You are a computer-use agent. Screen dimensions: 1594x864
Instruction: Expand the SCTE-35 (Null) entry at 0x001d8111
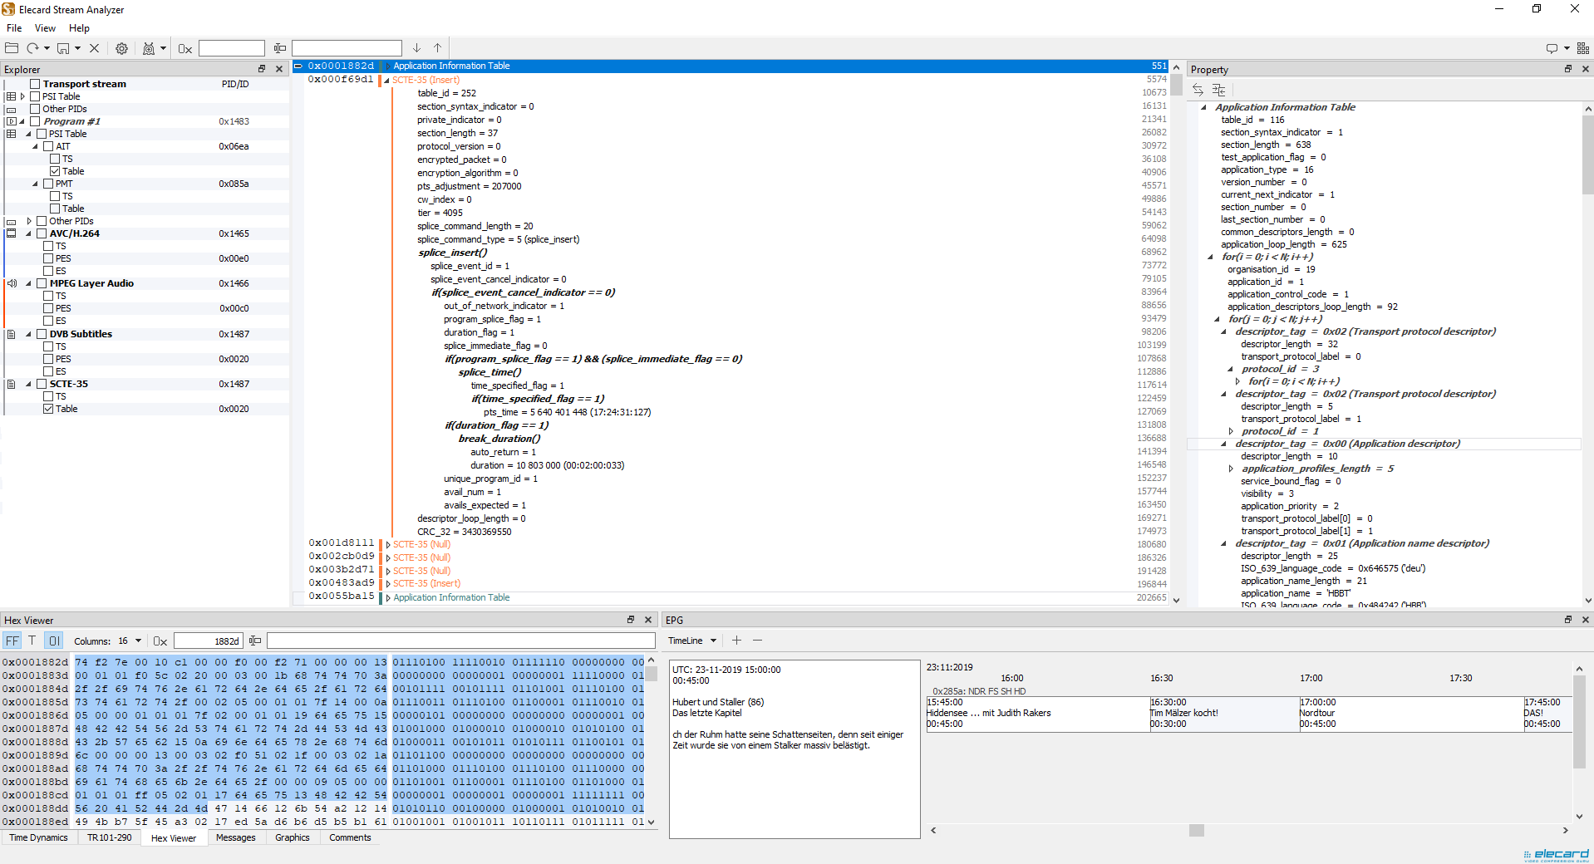coord(386,544)
